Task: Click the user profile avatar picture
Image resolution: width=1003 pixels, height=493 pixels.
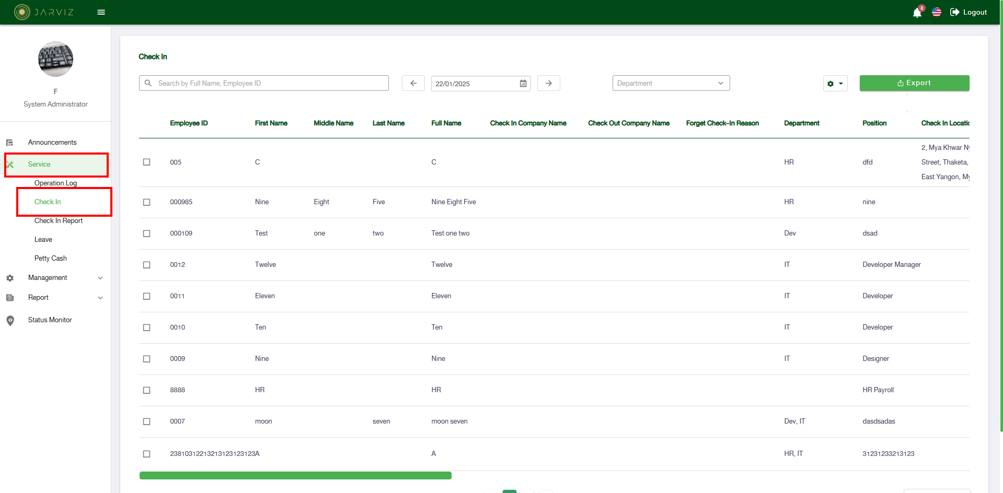Action: coord(55,60)
